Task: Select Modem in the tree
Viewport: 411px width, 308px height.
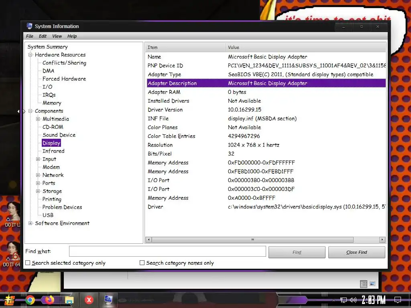Action: pyautogui.click(x=51, y=167)
